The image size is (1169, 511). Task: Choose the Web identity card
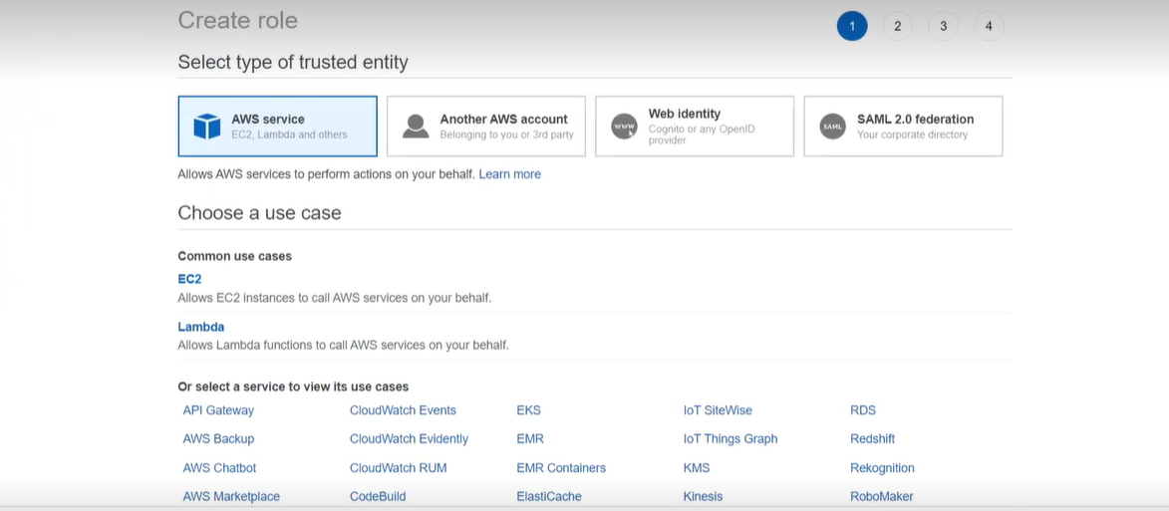click(694, 126)
